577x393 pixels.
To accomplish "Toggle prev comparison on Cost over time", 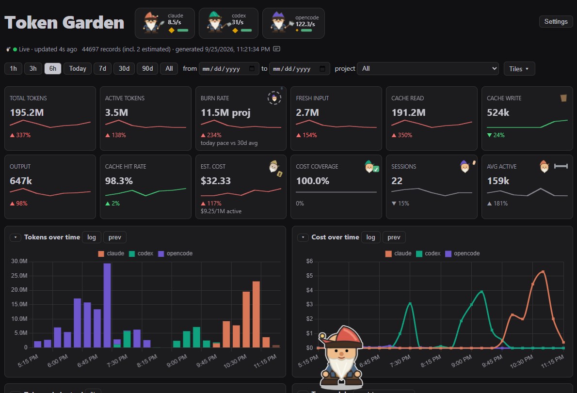I will (394, 237).
